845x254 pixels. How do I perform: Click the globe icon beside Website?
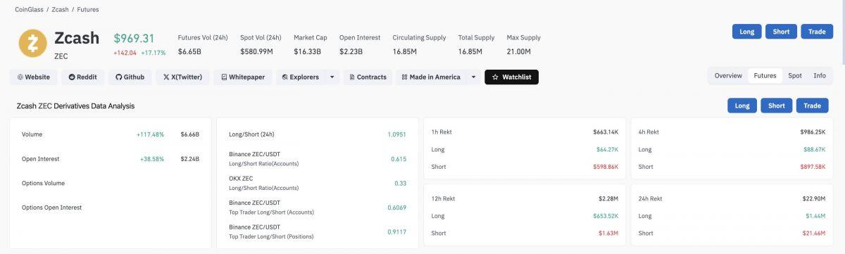pyautogui.click(x=20, y=77)
